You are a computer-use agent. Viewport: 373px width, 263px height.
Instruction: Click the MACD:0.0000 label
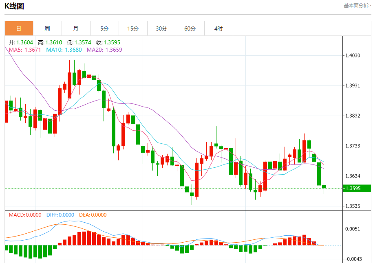[x=25, y=215]
